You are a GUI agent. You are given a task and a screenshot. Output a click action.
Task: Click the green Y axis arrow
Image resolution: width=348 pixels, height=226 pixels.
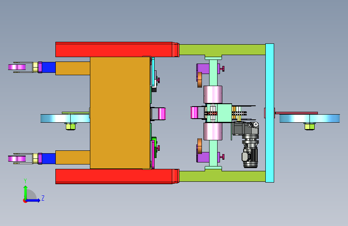tap(26, 193)
